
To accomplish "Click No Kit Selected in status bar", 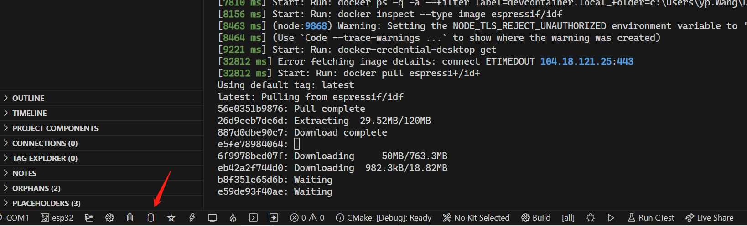I will 476,218.
